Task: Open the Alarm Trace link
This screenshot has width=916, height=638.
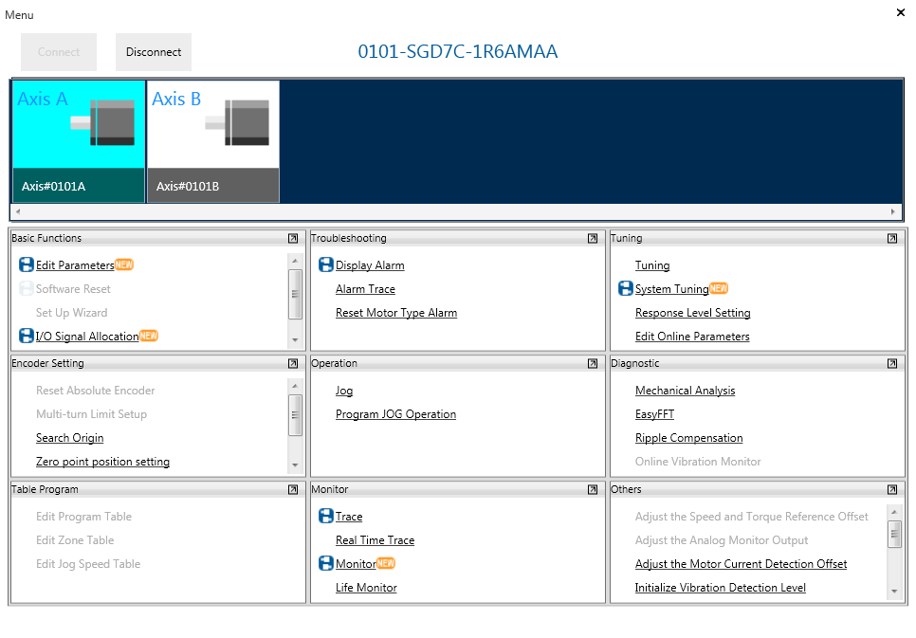Action: (x=365, y=289)
